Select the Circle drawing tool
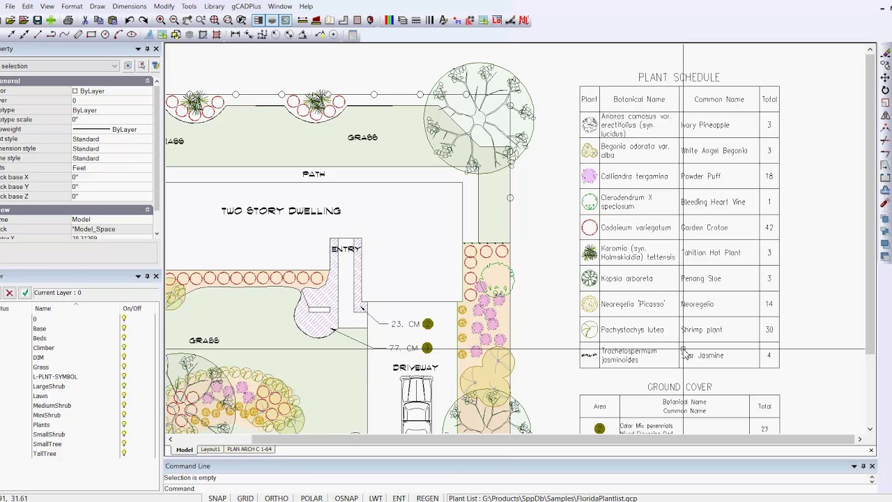The image size is (892, 502). coord(105,34)
